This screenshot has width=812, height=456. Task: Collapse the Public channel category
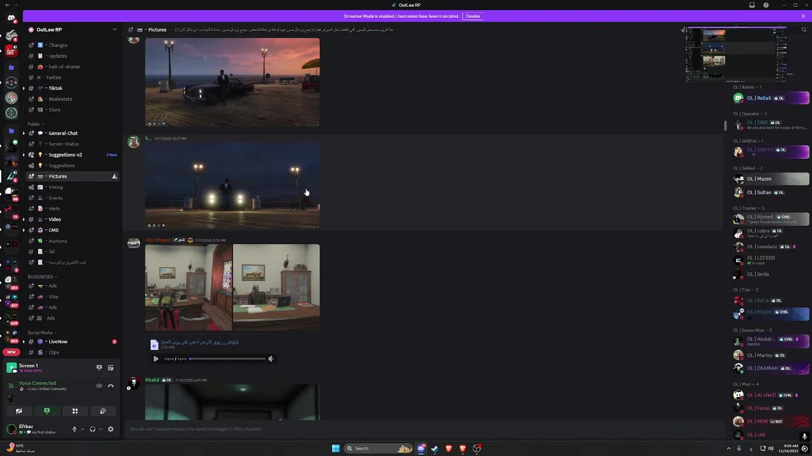pyautogui.click(x=36, y=124)
